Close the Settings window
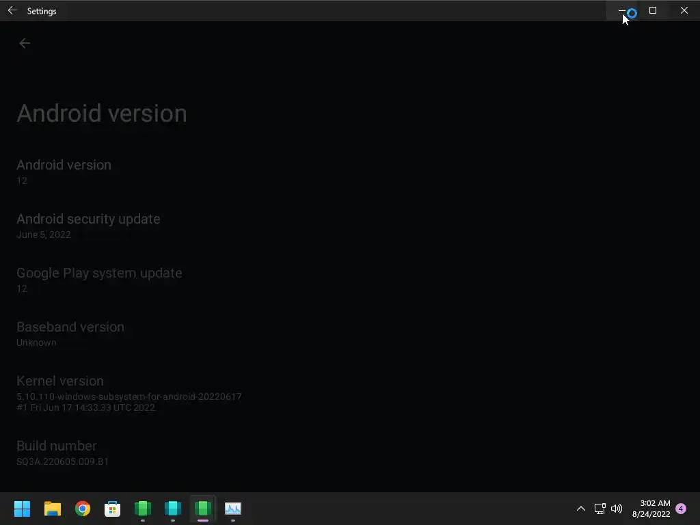Image resolution: width=700 pixels, height=525 pixels. (x=684, y=10)
